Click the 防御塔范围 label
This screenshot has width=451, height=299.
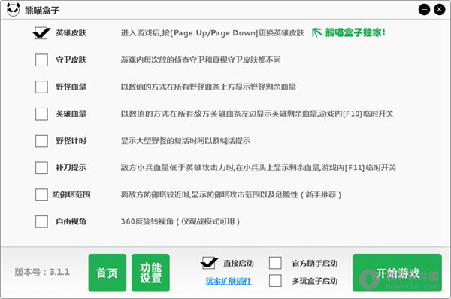tap(71, 194)
